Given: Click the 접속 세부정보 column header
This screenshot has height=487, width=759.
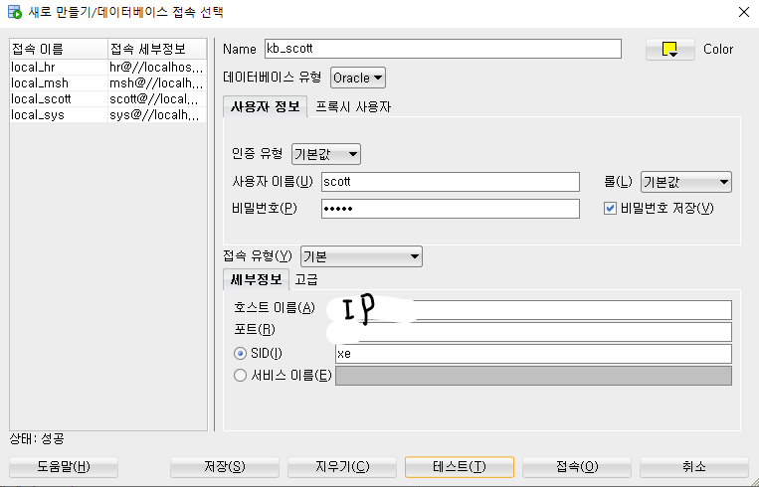Looking at the screenshot, I should tap(157, 50).
